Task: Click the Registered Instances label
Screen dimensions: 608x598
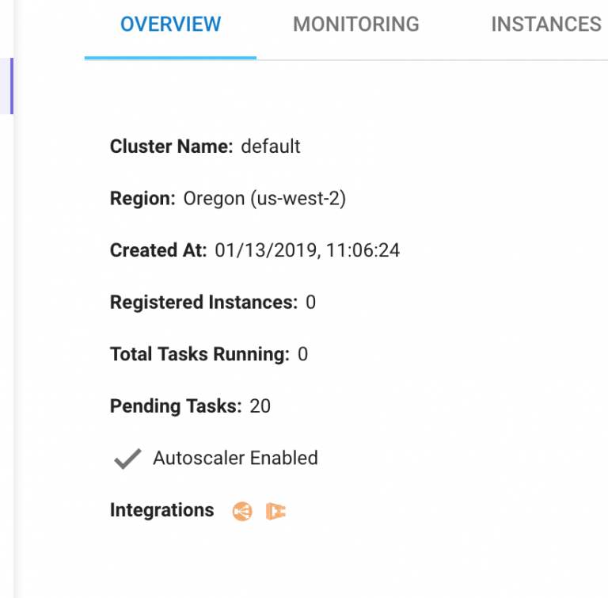Action: click(203, 303)
